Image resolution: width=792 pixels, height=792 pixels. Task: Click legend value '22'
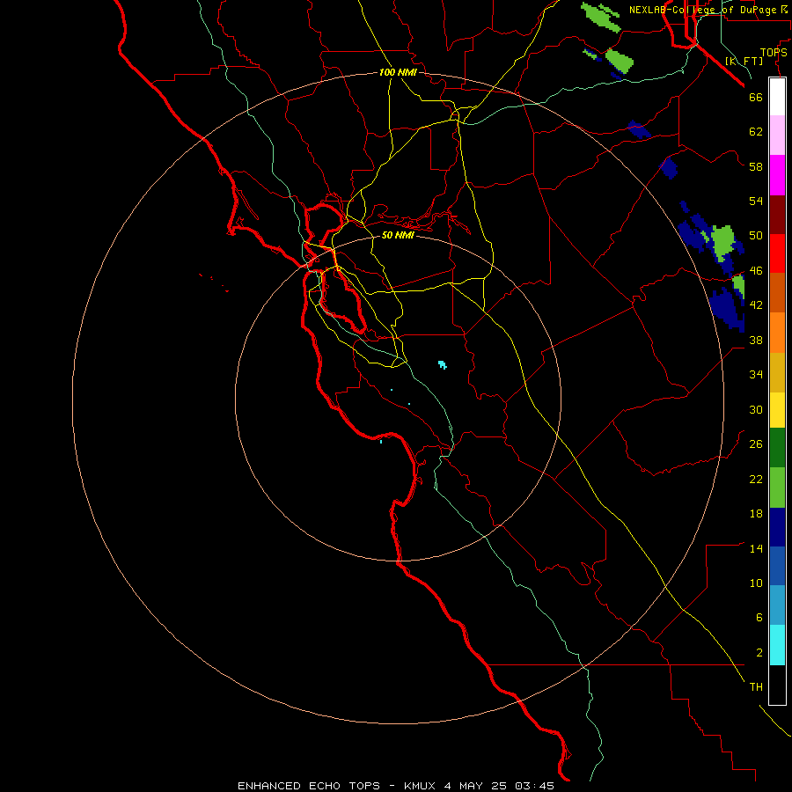tap(756, 480)
